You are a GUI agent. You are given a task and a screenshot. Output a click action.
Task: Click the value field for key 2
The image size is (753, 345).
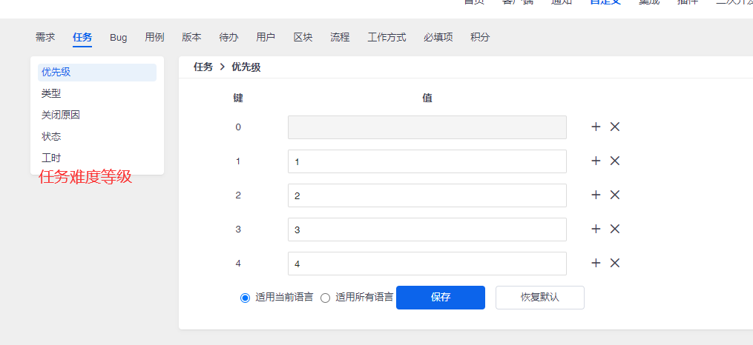pyautogui.click(x=427, y=195)
